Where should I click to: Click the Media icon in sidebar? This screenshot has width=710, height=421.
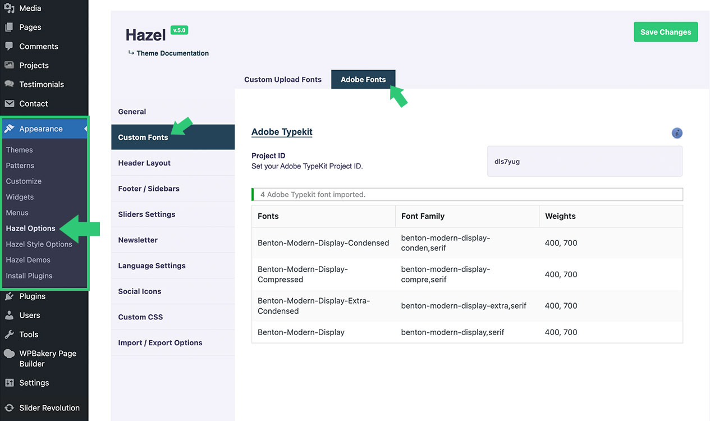(x=9, y=8)
